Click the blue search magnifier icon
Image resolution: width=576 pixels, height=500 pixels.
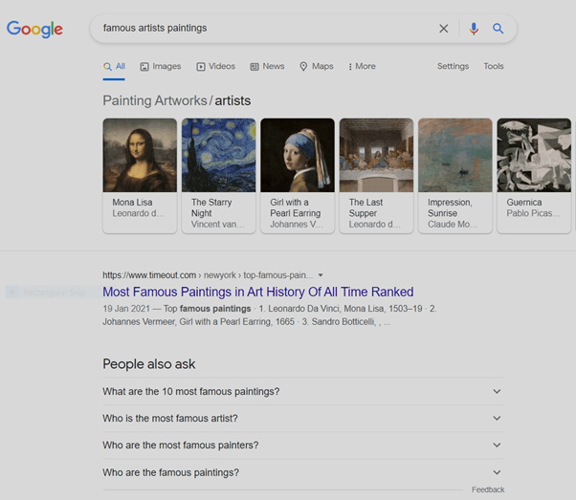point(498,29)
